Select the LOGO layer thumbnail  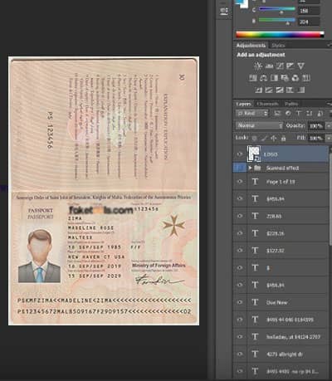point(253,154)
